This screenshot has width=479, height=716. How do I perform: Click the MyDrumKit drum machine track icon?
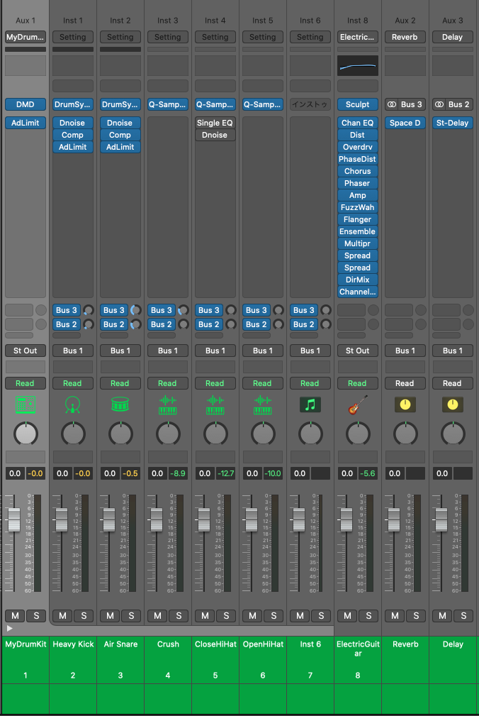[26, 404]
